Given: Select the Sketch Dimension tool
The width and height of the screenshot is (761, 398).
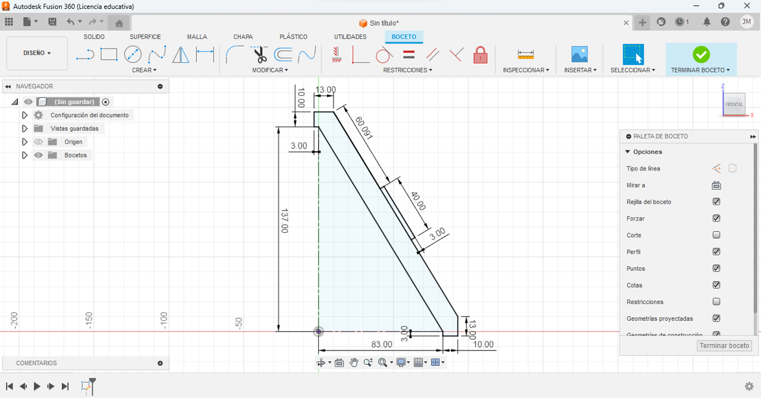Looking at the screenshot, I should tap(205, 55).
